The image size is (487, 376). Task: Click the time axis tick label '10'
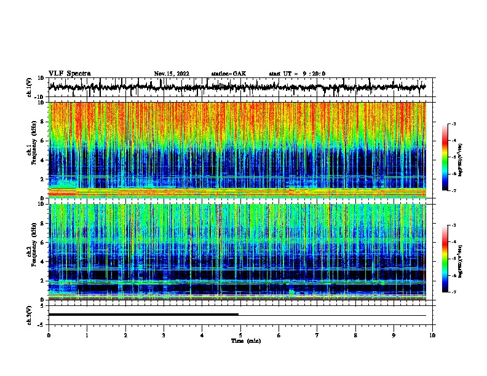point(432,335)
